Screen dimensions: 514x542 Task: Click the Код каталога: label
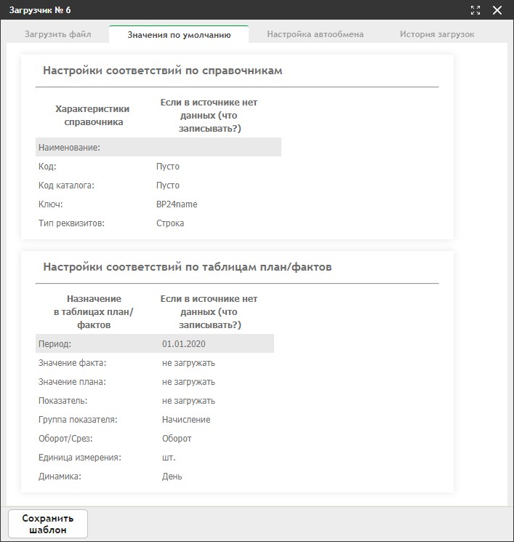66,186
